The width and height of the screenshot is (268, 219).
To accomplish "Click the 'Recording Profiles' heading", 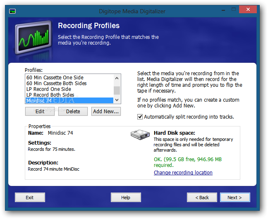I will 89,26.
